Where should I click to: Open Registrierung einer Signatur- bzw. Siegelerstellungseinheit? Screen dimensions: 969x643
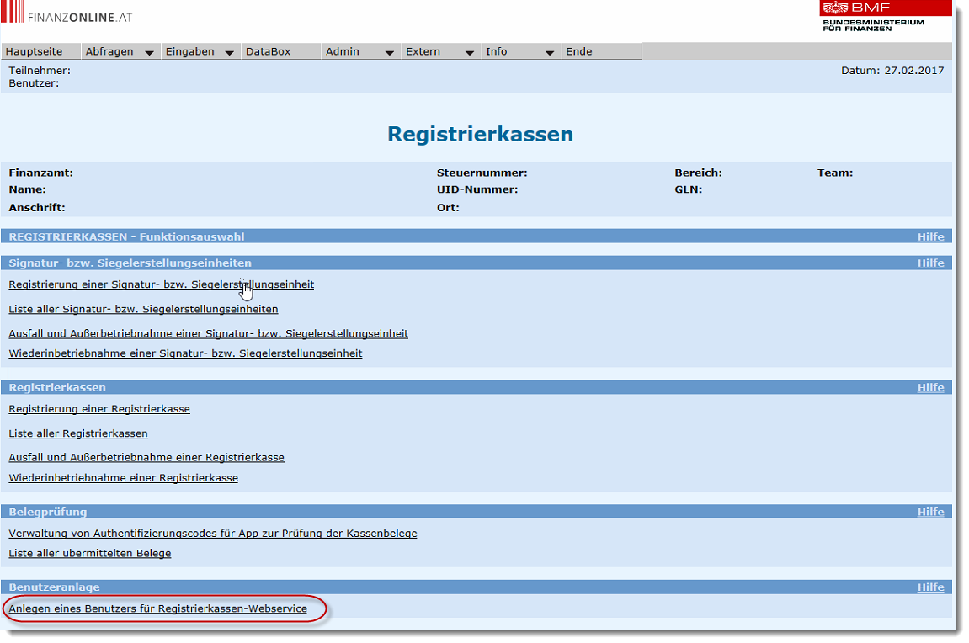point(161,284)
